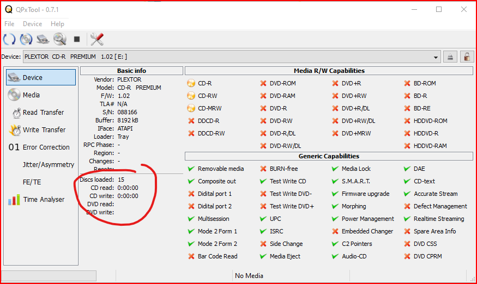Viewport: 477px width, 284px height.
Task: Click the blue rescan devices arrows icon
Action: coord(10,39)
